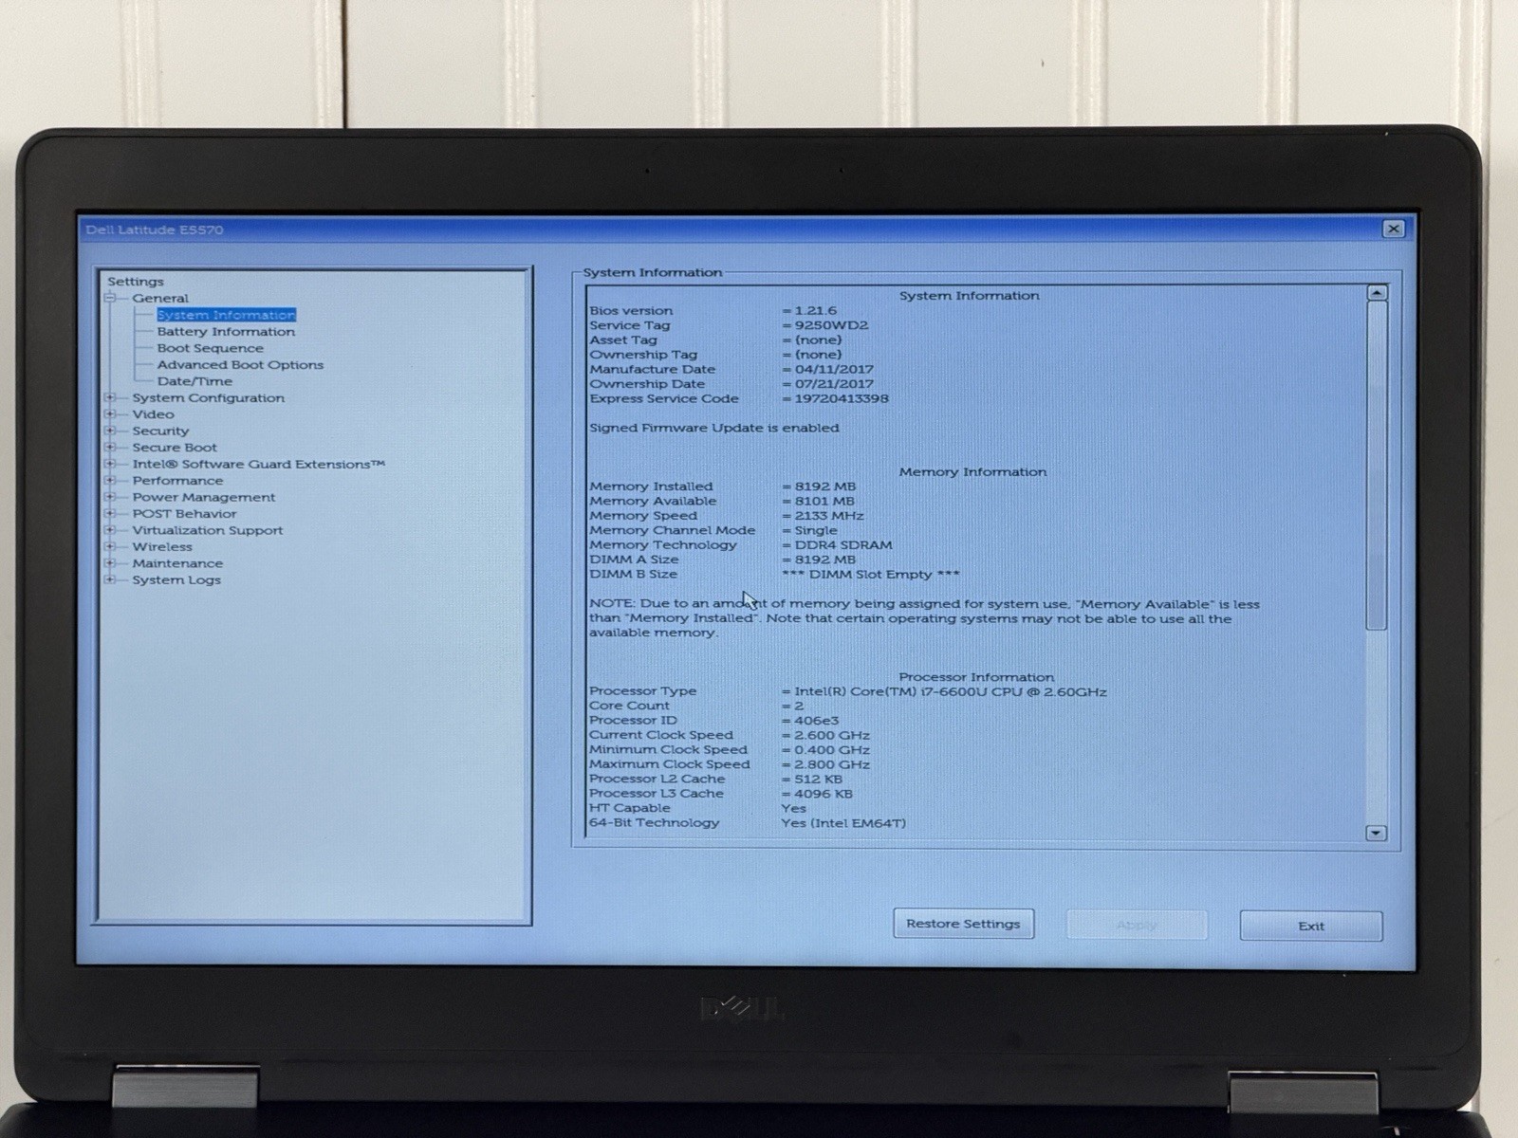
Task: Click 64-Bit Technology value Intel EM64T
Action: coord(843,823)
